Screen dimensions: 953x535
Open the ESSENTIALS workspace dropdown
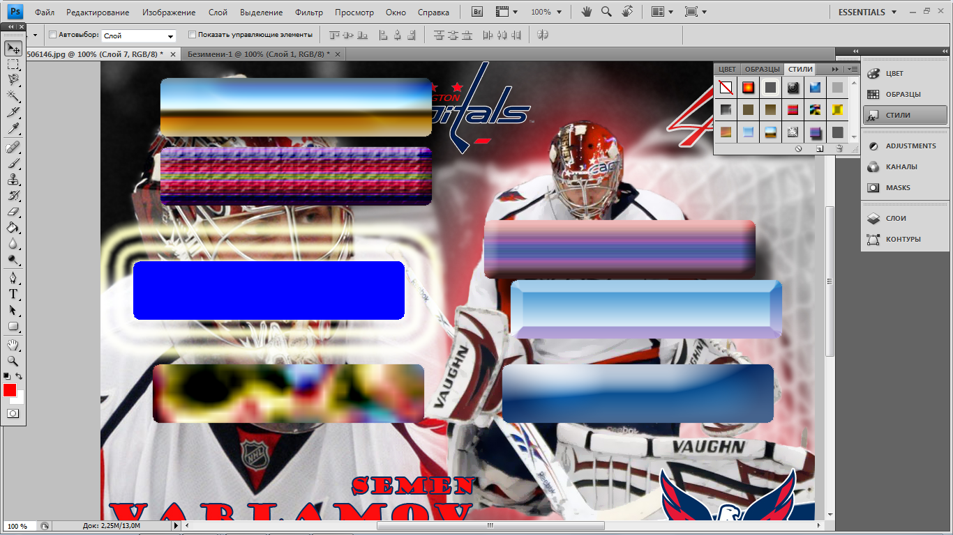point(866,12)
